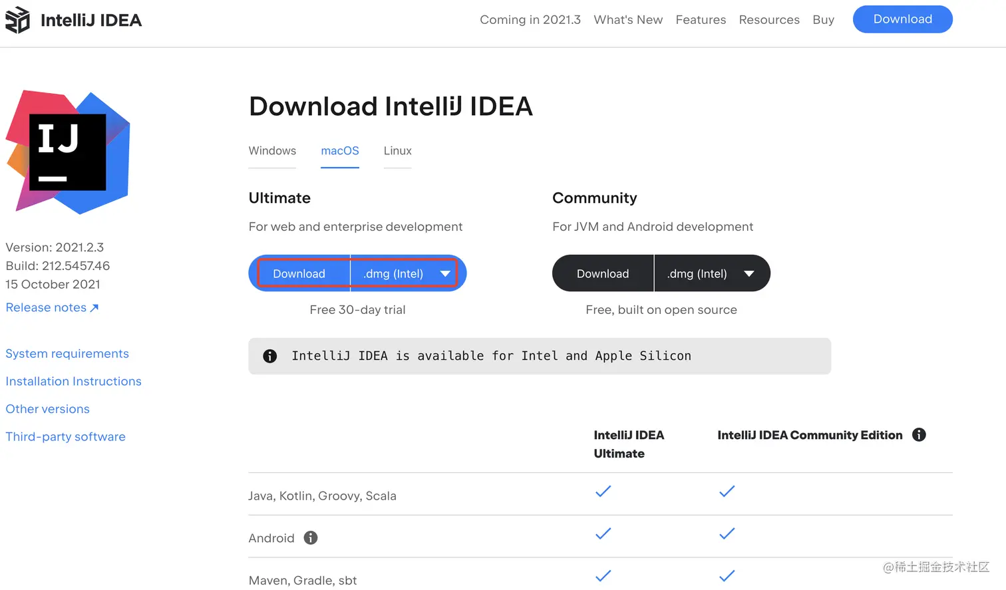Click the "Build: 212.5457.46" text
Viewport: 1006px width, 590px height.
(58, 266)
